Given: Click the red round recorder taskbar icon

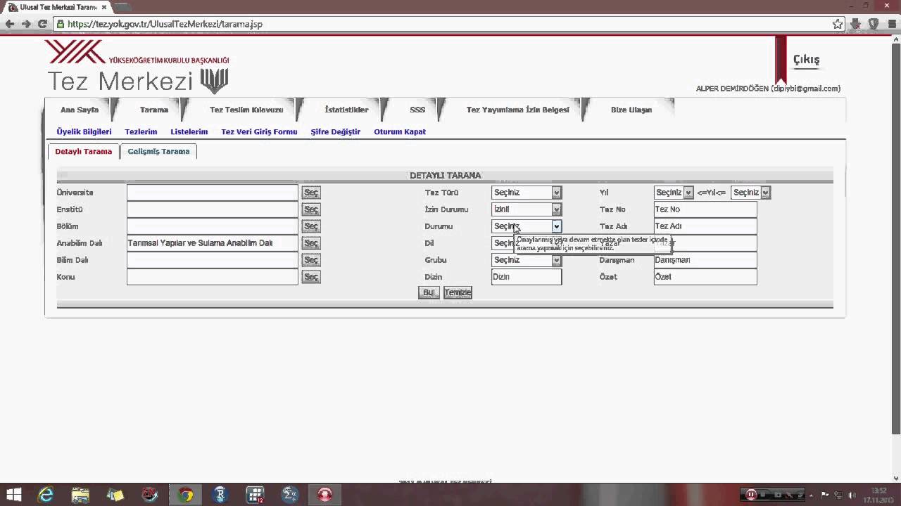Looking at the screenshot, I should coord(325,495).
